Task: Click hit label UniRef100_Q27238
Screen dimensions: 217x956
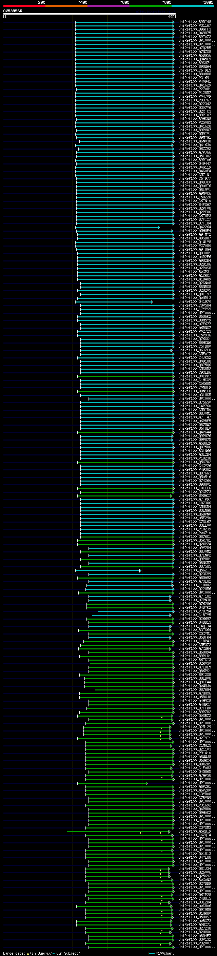Action: [x=195, y=928]
